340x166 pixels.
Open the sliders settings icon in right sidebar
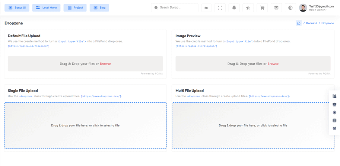(x=334, y=121)
